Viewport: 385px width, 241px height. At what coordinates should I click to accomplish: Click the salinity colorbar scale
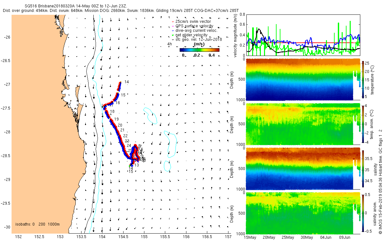tap(364, 168)
